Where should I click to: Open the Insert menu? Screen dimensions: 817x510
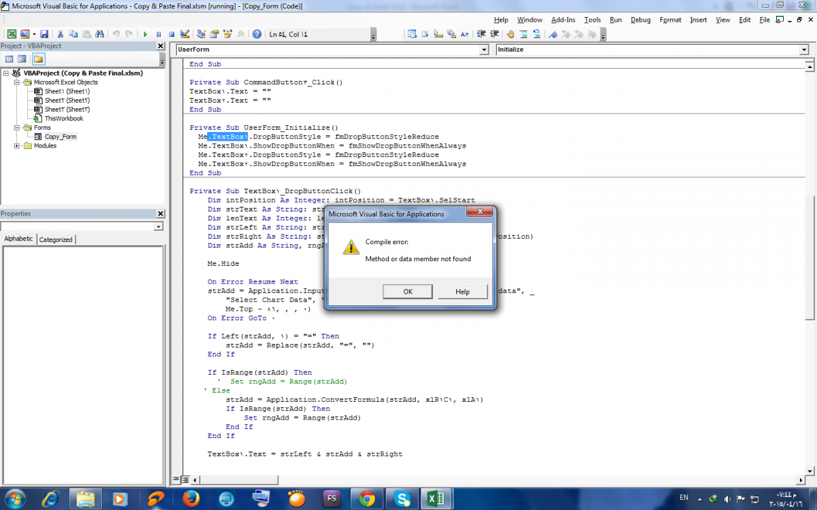click(x=699, y=20)
